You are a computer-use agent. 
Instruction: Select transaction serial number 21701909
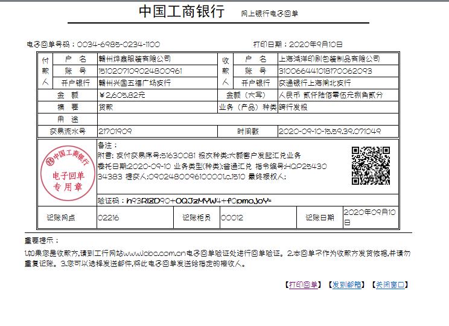pos(115,131)
